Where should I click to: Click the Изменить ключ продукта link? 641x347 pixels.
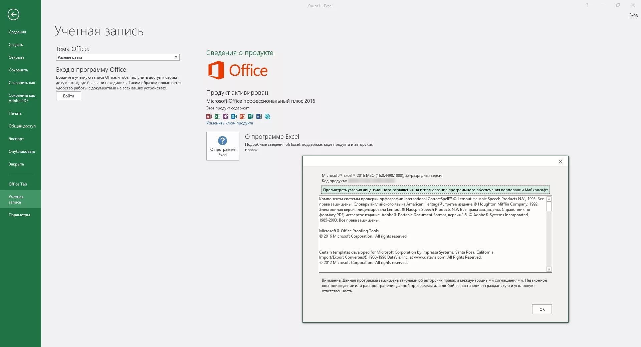pos(230,123)
